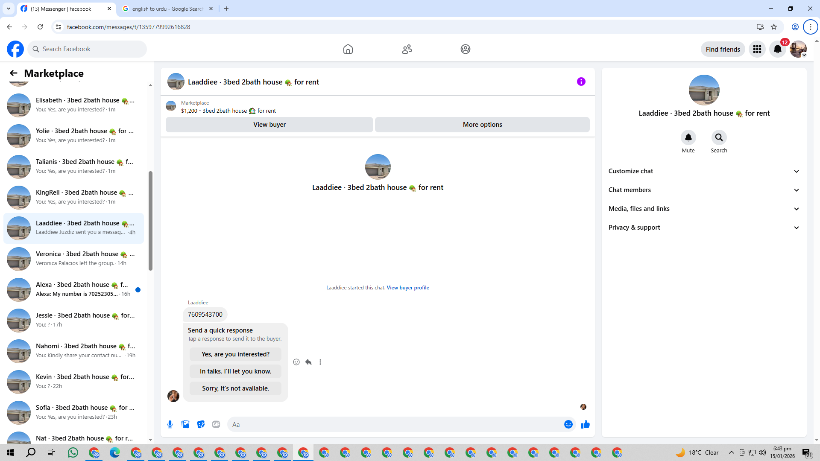
Task: Open the View buyer profile link
Action: (407, 288)
